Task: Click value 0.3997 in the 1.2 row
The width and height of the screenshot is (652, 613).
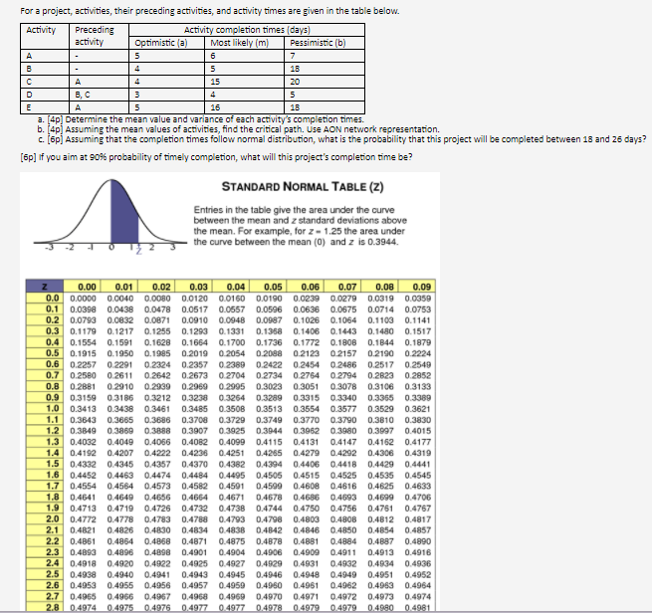Action: (380, 431)
